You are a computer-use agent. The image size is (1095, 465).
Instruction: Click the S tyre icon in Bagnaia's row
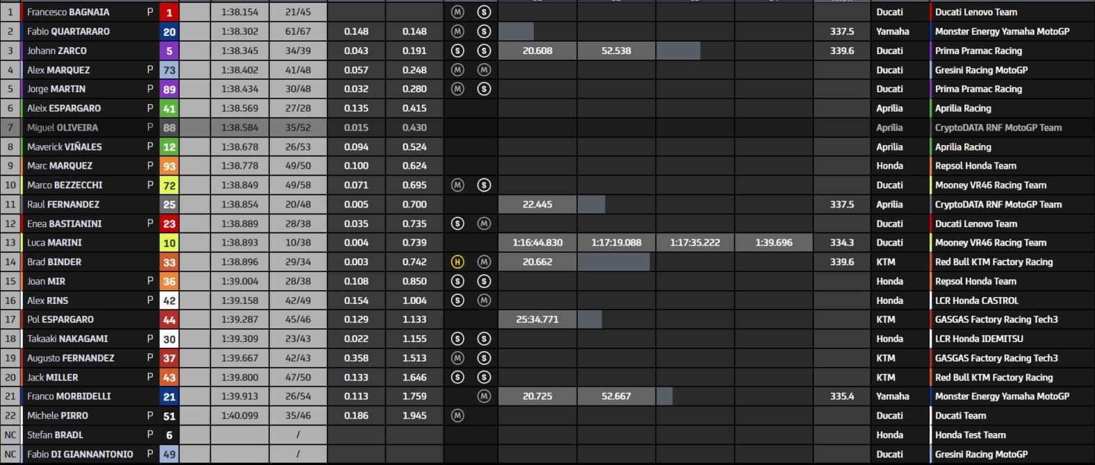click(484, 12)
